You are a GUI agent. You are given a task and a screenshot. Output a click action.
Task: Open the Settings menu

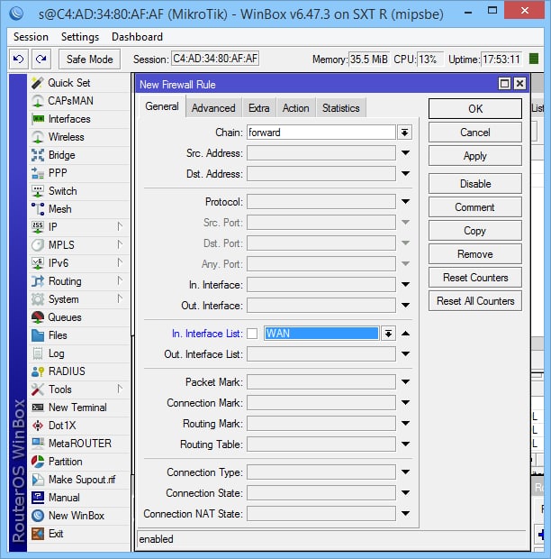click(x=80, y=37)
